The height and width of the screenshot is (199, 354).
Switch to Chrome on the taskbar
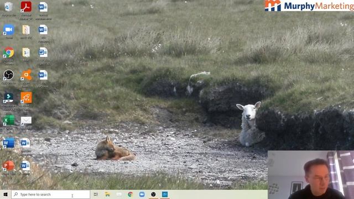coord(131,194)
